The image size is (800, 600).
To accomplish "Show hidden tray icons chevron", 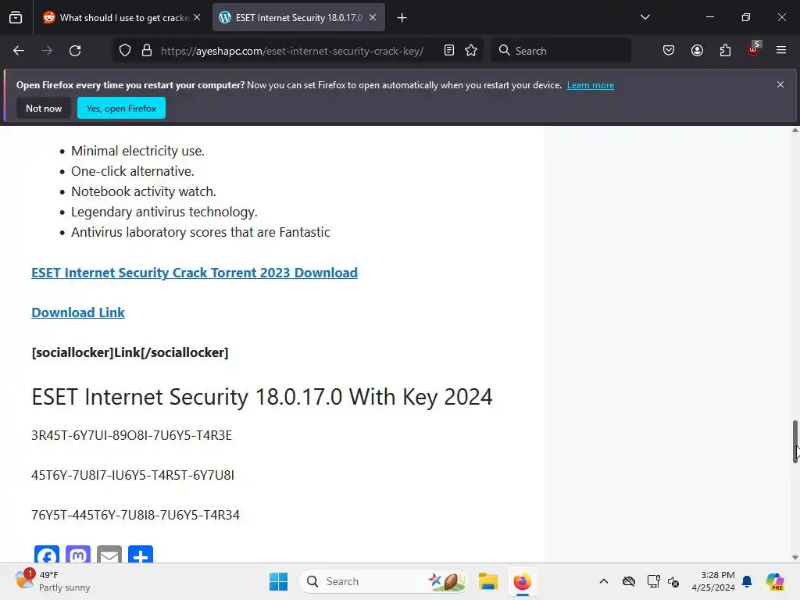I will 604,581.
